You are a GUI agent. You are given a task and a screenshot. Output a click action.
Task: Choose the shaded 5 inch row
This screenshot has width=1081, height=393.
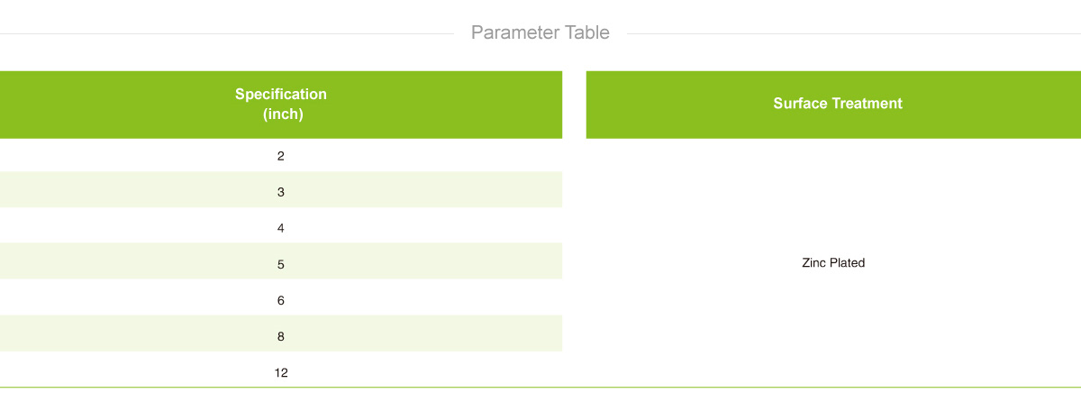281,261
